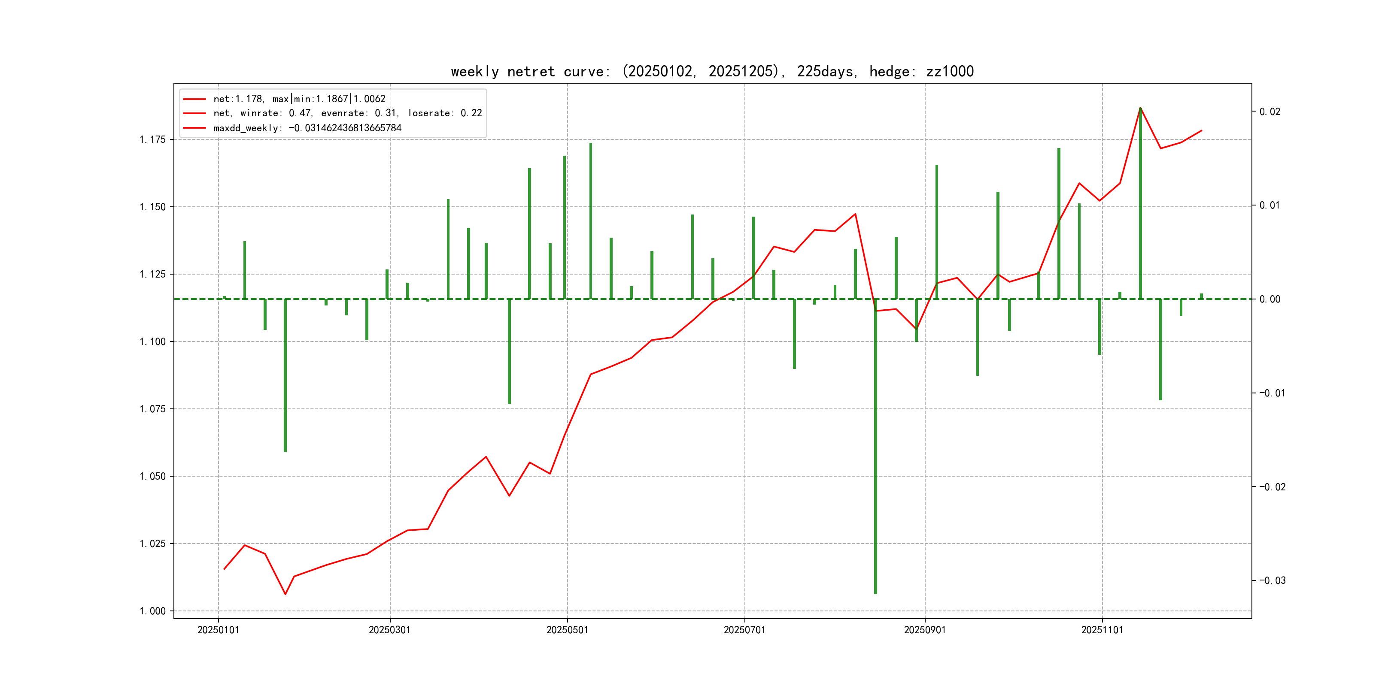Click the 1.000 left axis tick label

pos(152,611)
